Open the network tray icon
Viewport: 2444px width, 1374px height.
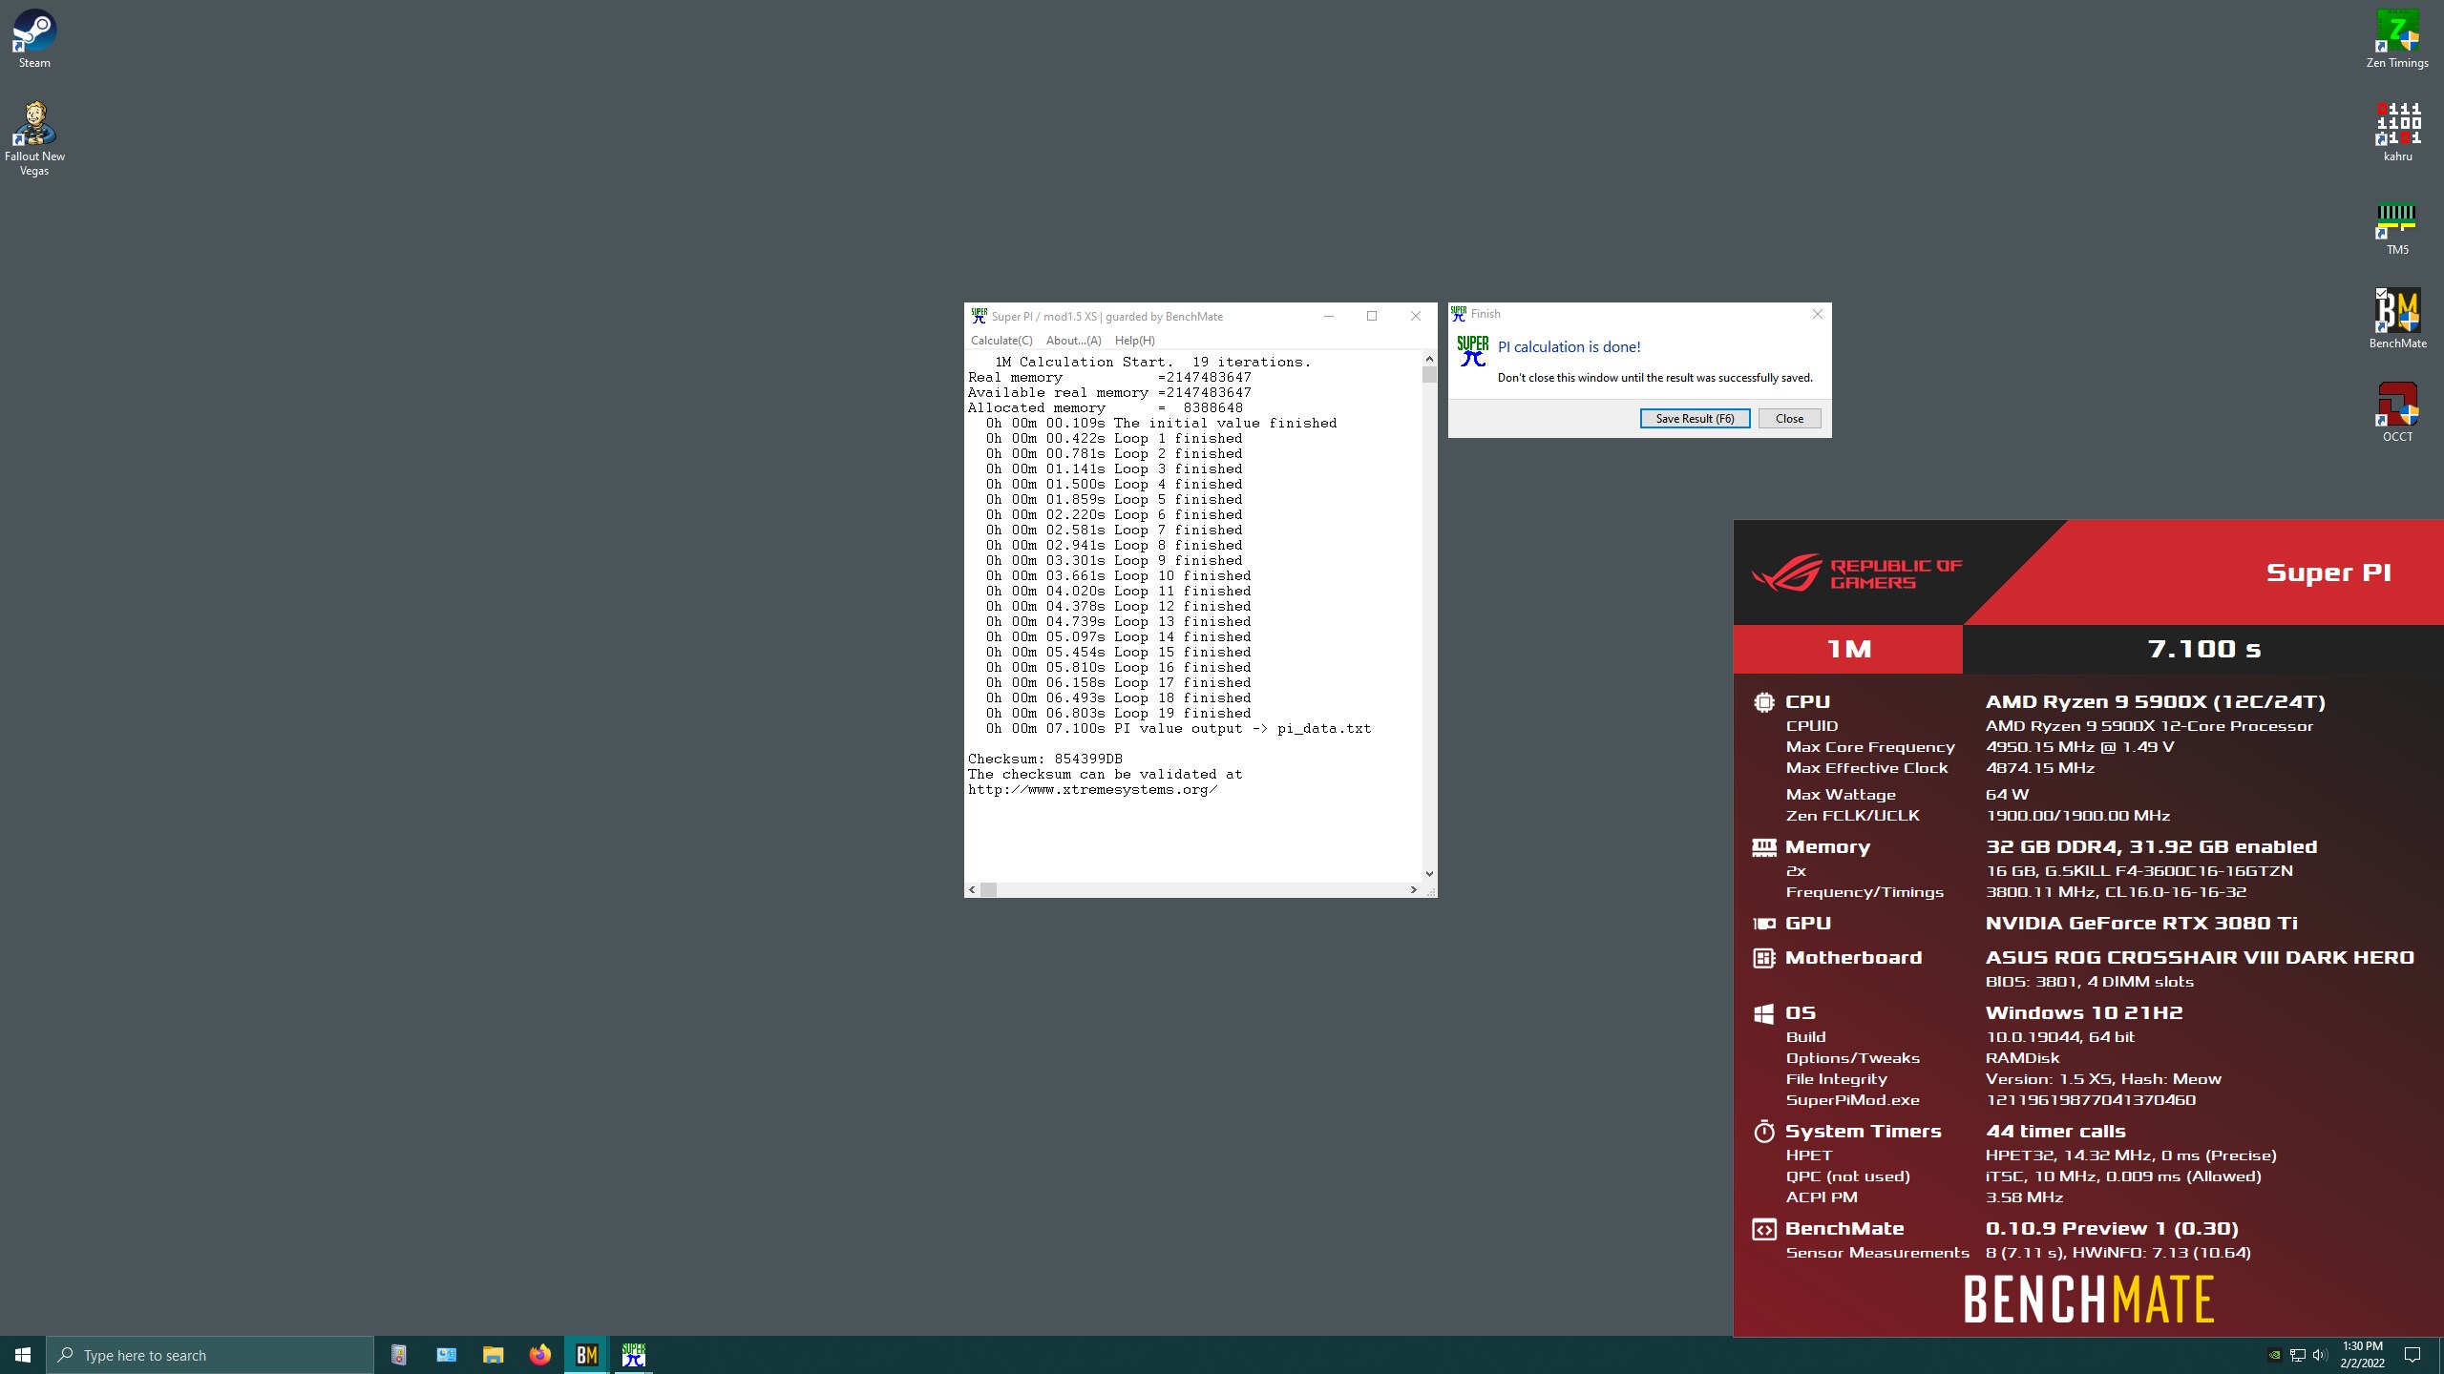point(2298,1355)
